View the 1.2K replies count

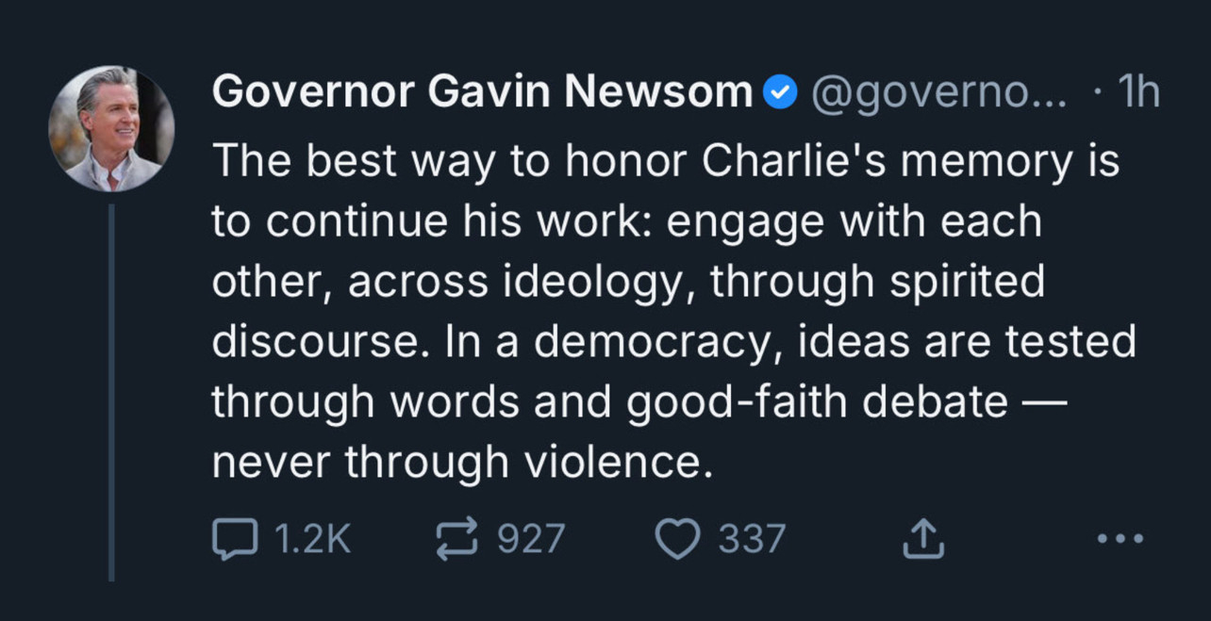[x=312, y=540]
